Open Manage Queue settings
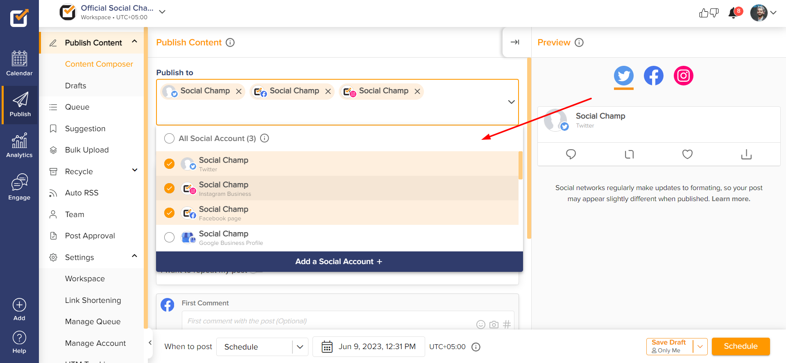The height and width of the screenshot is (363, 786). click(x=93, y=322)
